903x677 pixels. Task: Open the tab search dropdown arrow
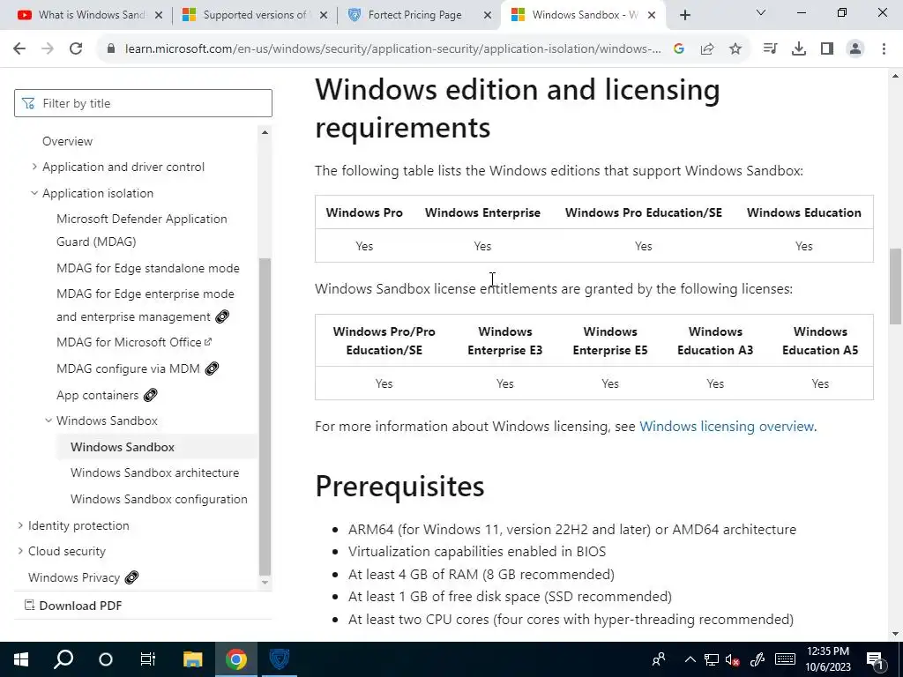761,12
